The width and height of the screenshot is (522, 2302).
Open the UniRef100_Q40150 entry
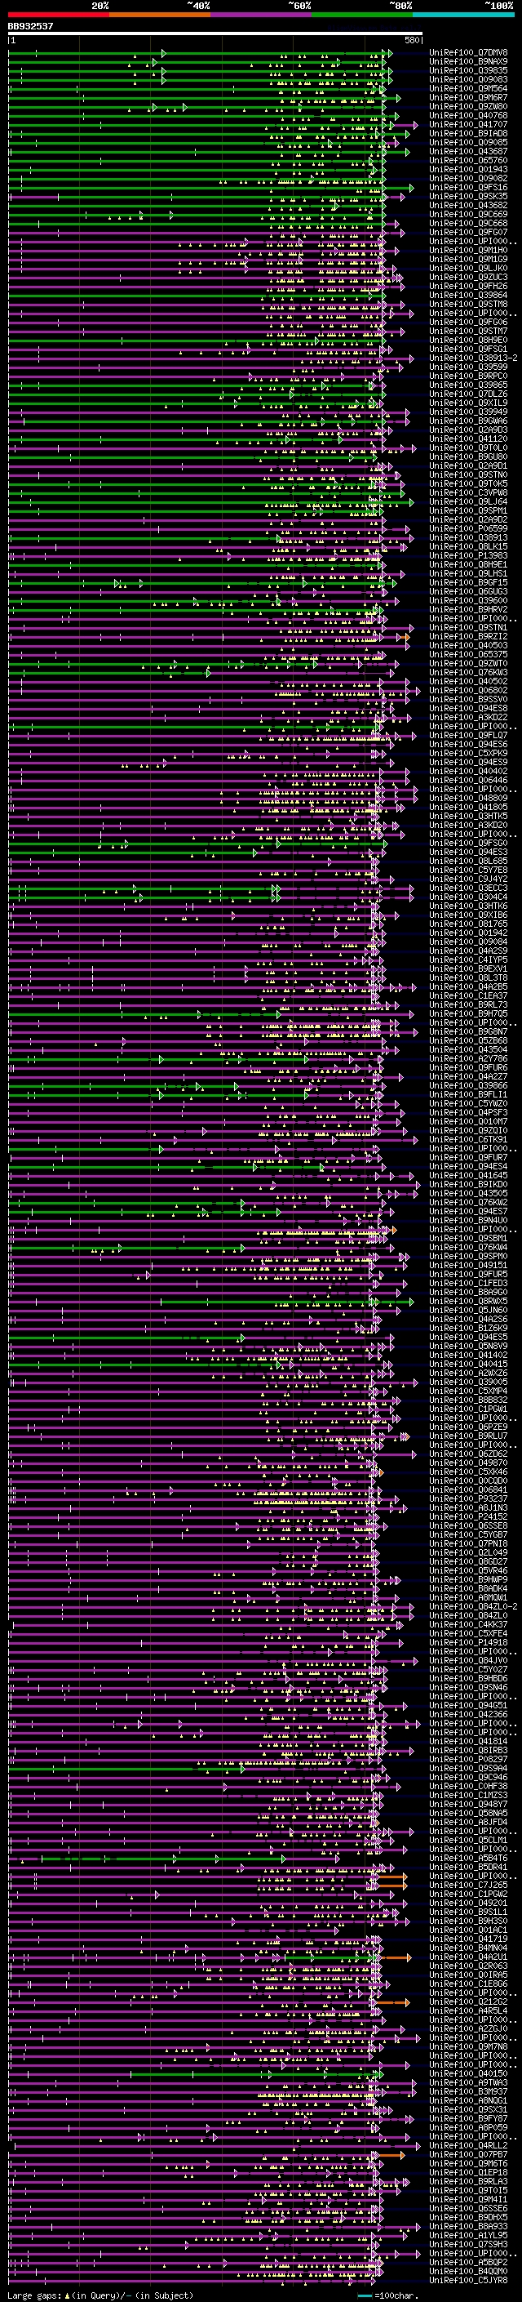(x=468, y=2073)
